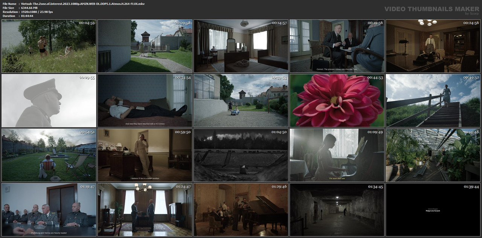Select the staircase thumbnail at 00:49:52
This screenshot has height=238, width=482.
pos(433,101)
